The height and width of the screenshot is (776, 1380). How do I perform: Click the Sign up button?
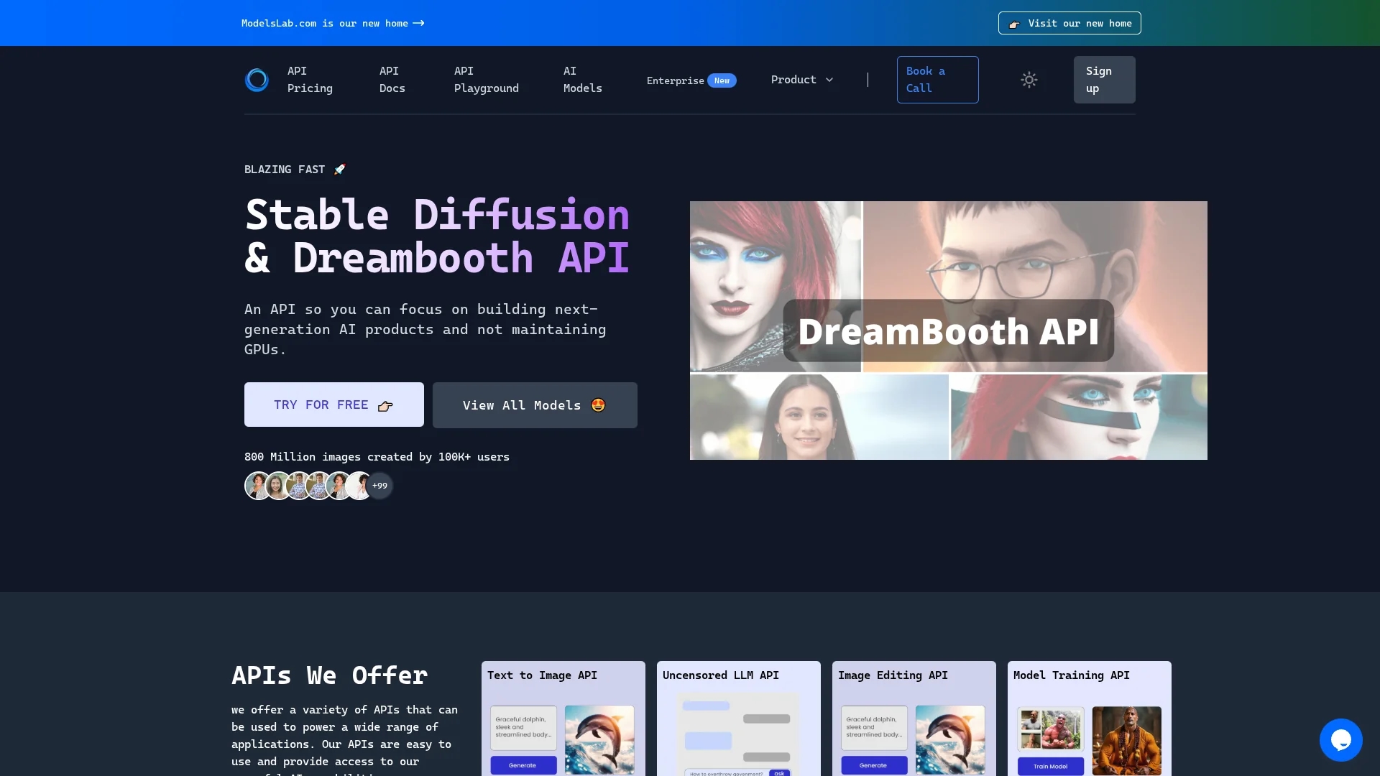(1104, 80)
